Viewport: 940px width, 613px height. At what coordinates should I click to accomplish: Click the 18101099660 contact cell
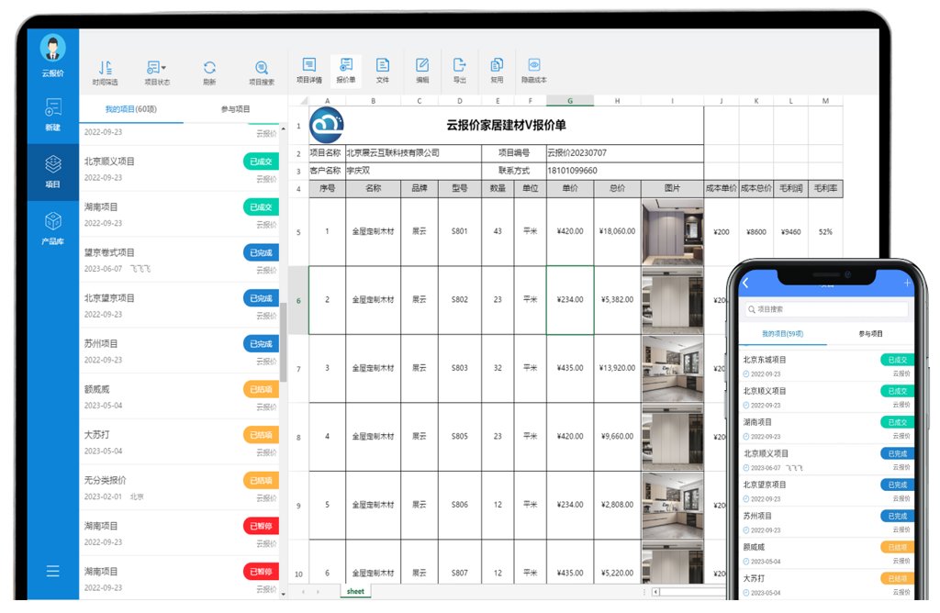624,171
